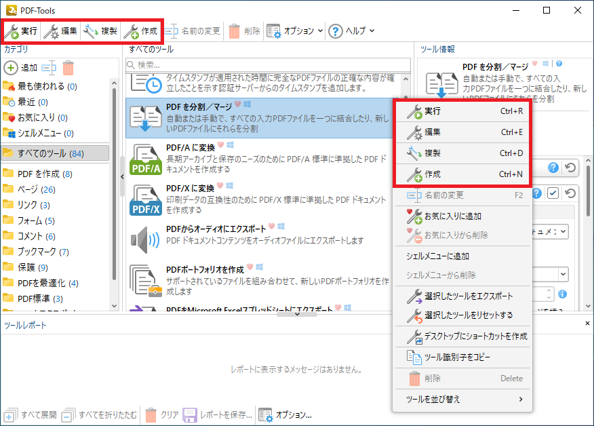
Task: Select the PDFを最適化 (4) category
Action: coord(41,283)
